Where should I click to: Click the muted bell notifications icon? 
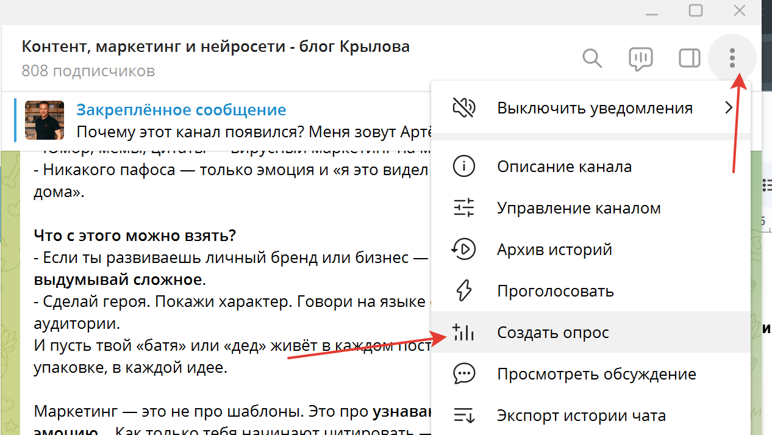[464, 108]
